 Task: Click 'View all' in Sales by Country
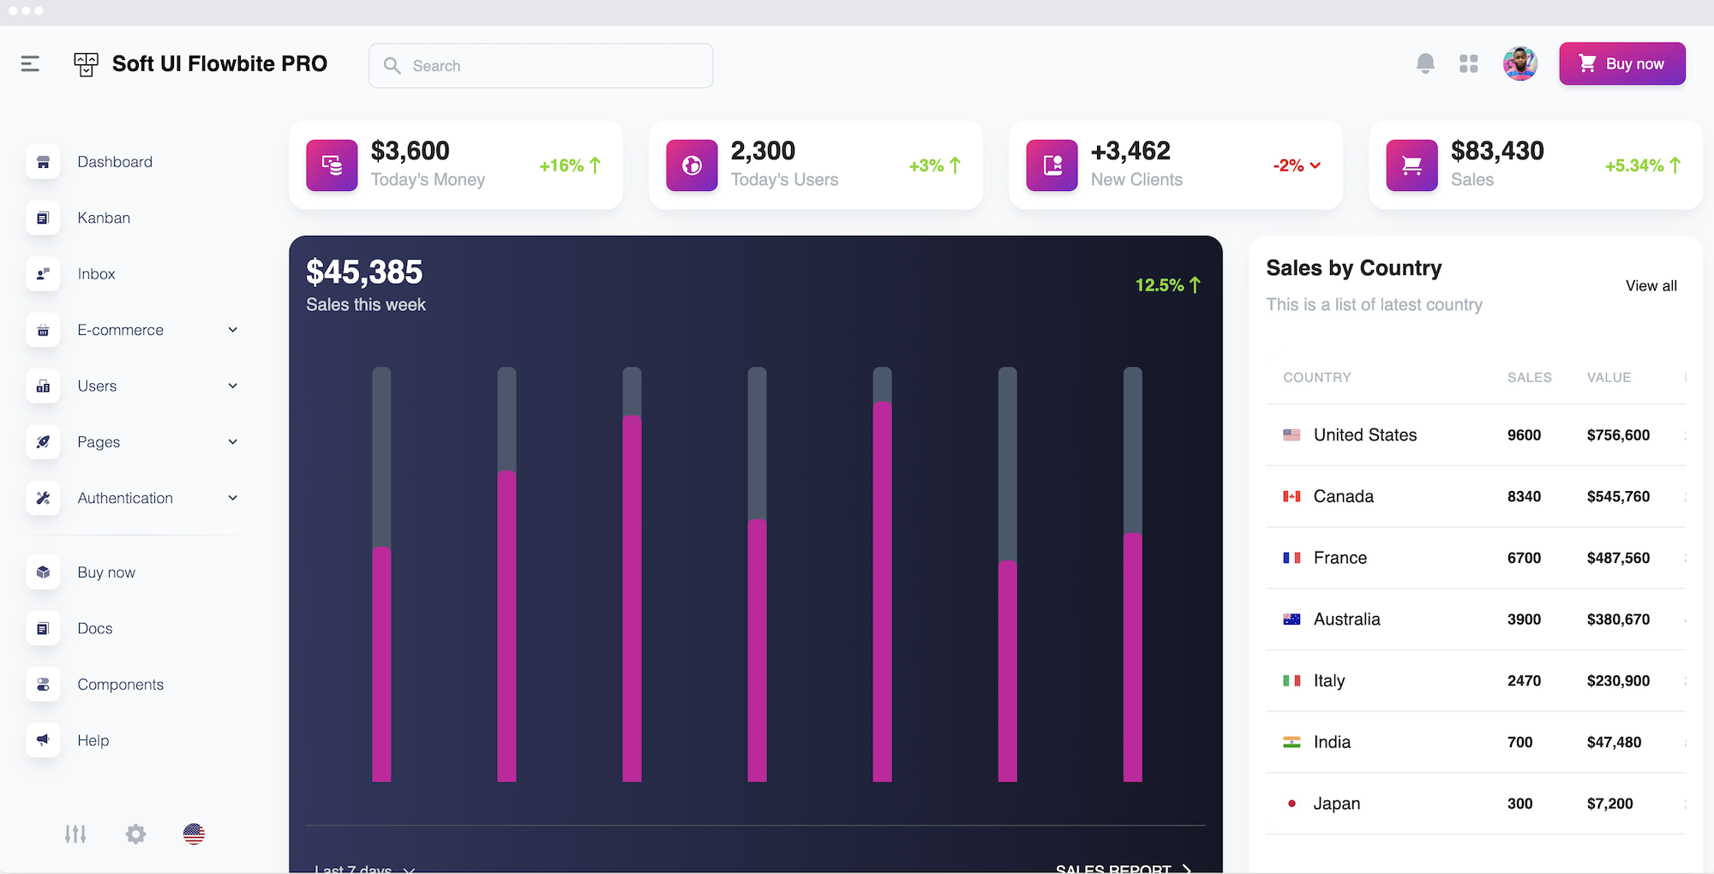click(x=1650, y=285)
